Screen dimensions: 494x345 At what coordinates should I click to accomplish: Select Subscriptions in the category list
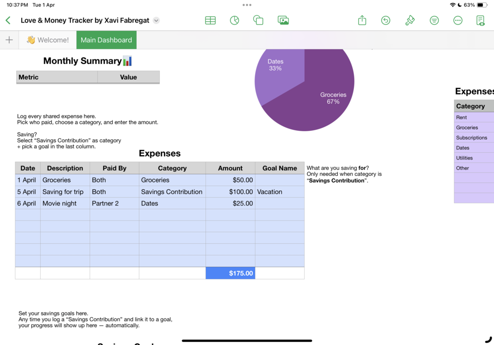click(474, 138)
